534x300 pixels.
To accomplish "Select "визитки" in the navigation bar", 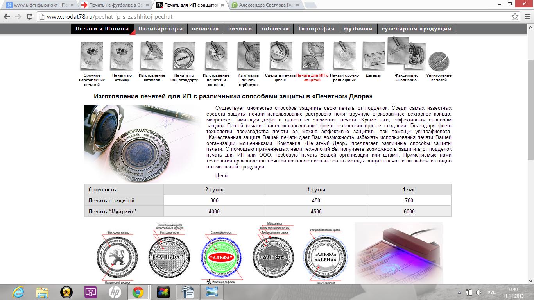I will (x=240, y=29).
